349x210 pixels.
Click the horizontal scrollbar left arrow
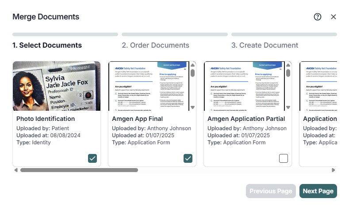15,170
